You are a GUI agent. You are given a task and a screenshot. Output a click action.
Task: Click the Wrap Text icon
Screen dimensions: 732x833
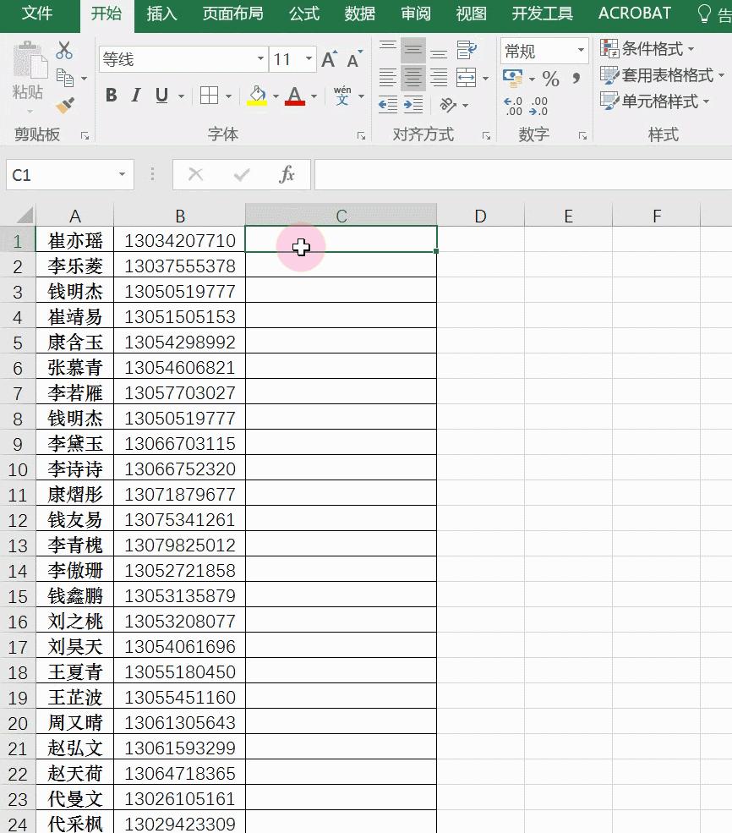467,50
